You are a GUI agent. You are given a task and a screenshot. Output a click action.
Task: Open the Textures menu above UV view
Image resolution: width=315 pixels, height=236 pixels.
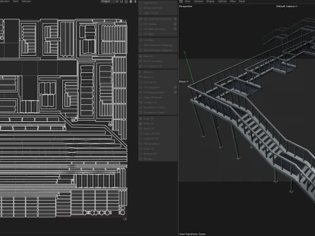click(x=26, y=1)
